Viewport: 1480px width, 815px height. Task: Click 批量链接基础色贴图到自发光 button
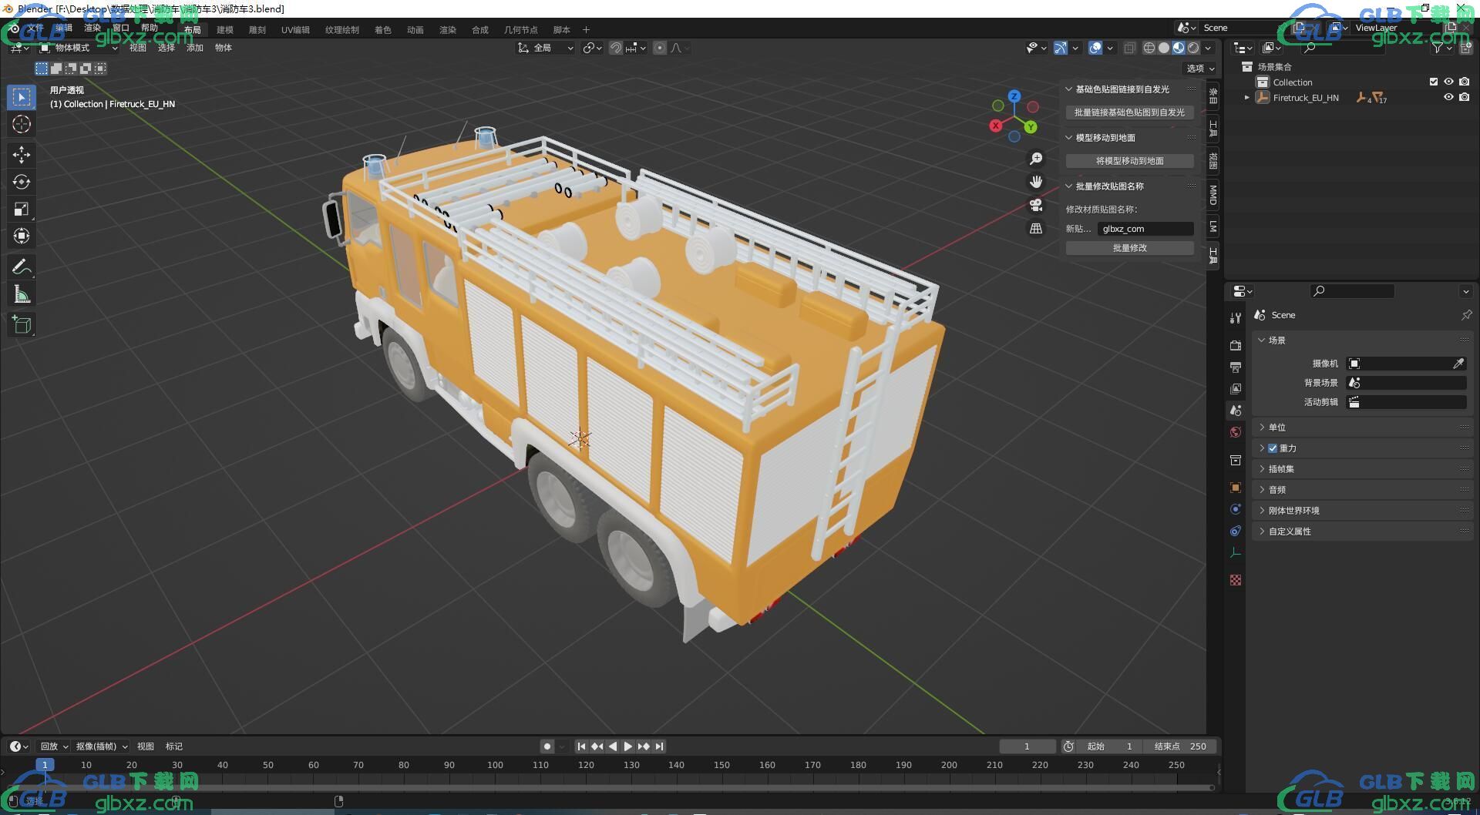(1130, 112)
